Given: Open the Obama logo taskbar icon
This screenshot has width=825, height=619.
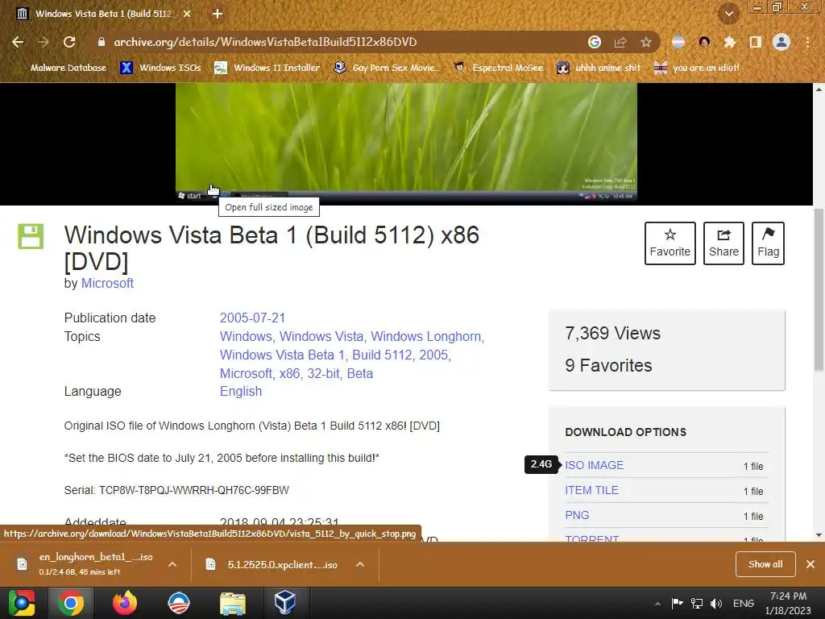Looking at the screenshot, I should [179, 603].
